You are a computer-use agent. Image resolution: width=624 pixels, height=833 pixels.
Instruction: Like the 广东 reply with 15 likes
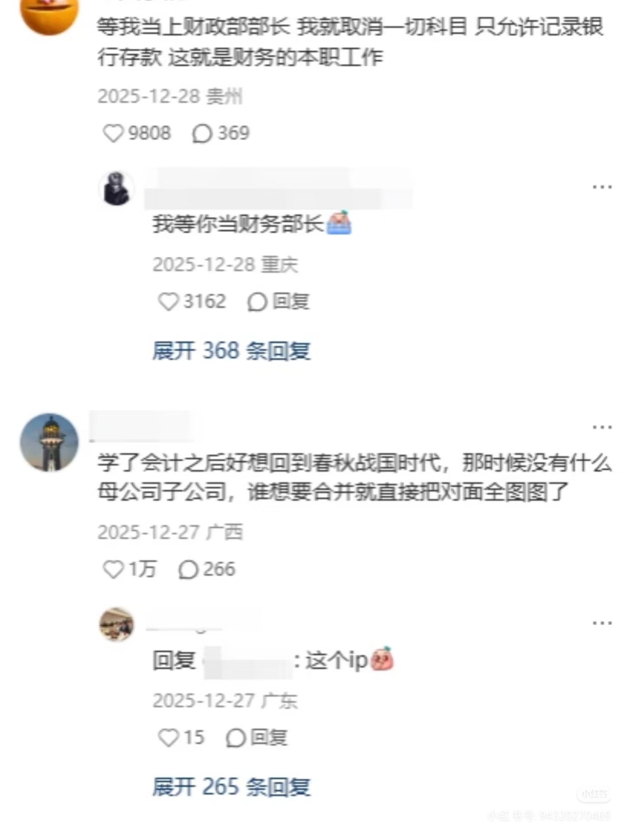(168, 738)
